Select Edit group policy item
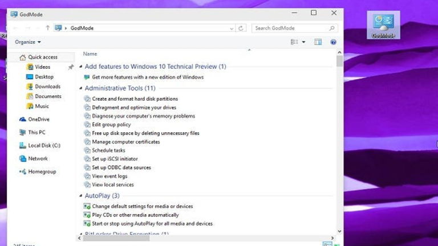 coord(107,125)
